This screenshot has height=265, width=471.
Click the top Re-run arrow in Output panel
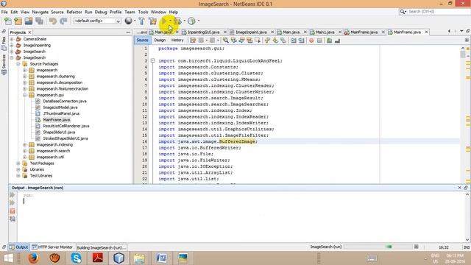[x=13, y=195]
